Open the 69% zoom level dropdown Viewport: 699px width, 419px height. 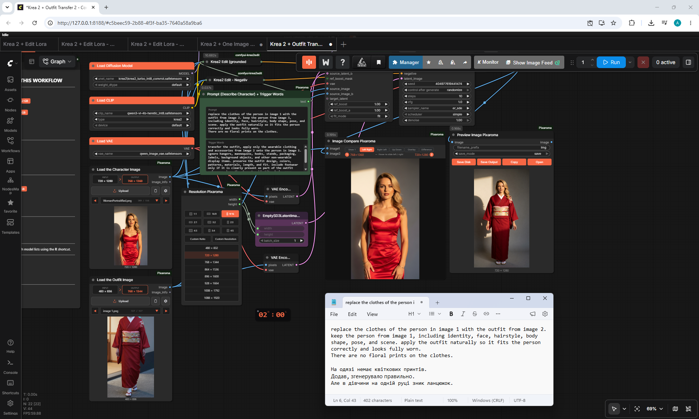655,409
